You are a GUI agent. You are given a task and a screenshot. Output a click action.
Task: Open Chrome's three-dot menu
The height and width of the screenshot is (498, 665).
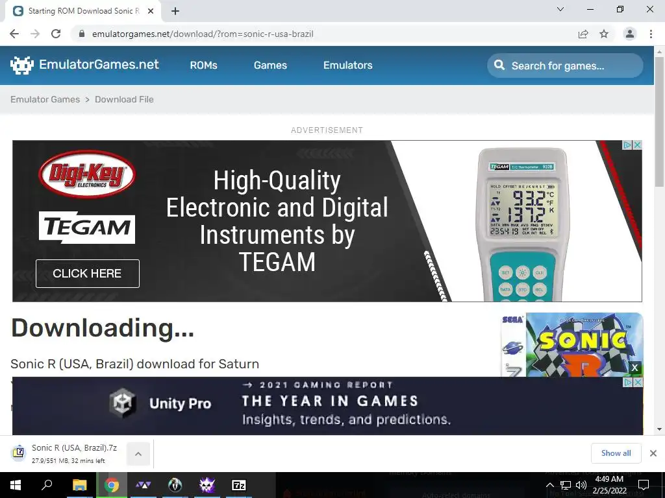click(x=651, y=34)
